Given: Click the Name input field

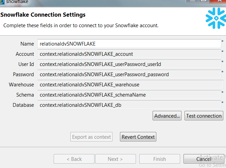Looking at the screenshot, I should click(129, 44).
